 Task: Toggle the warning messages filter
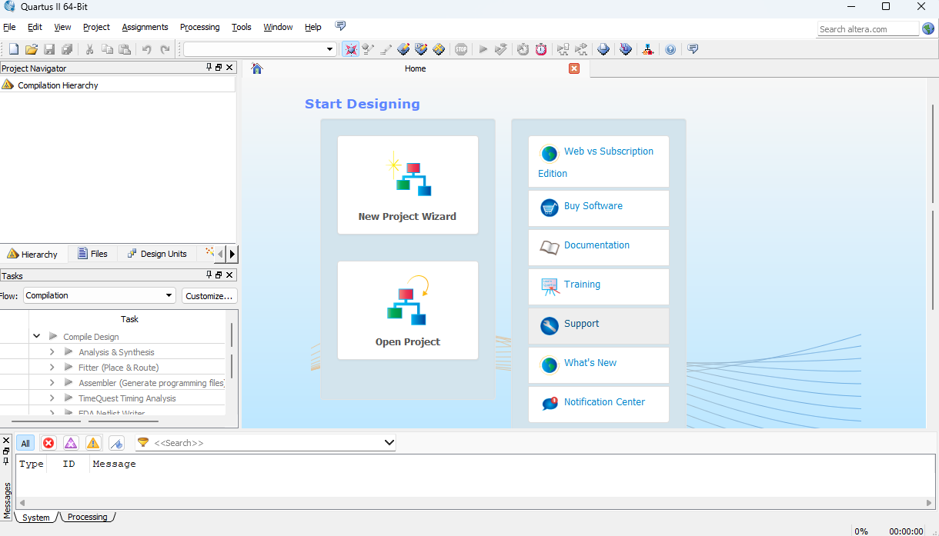93,443
